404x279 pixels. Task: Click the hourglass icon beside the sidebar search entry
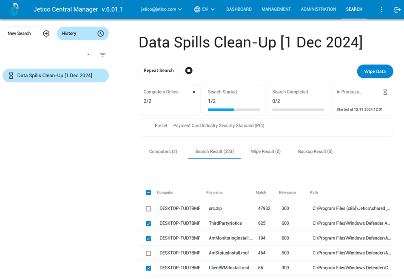(11, 76)
